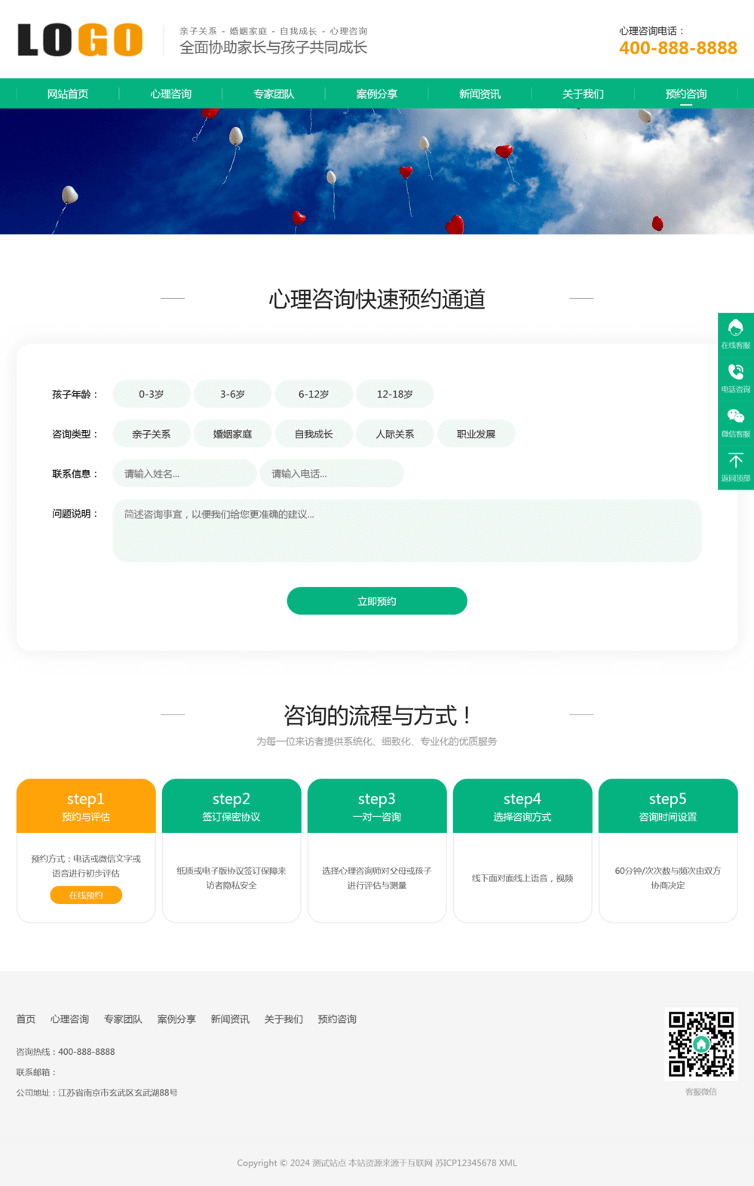Choose the 职业发展 consultation type
This screenshot has width=754, height=1186.
[476, 434]
